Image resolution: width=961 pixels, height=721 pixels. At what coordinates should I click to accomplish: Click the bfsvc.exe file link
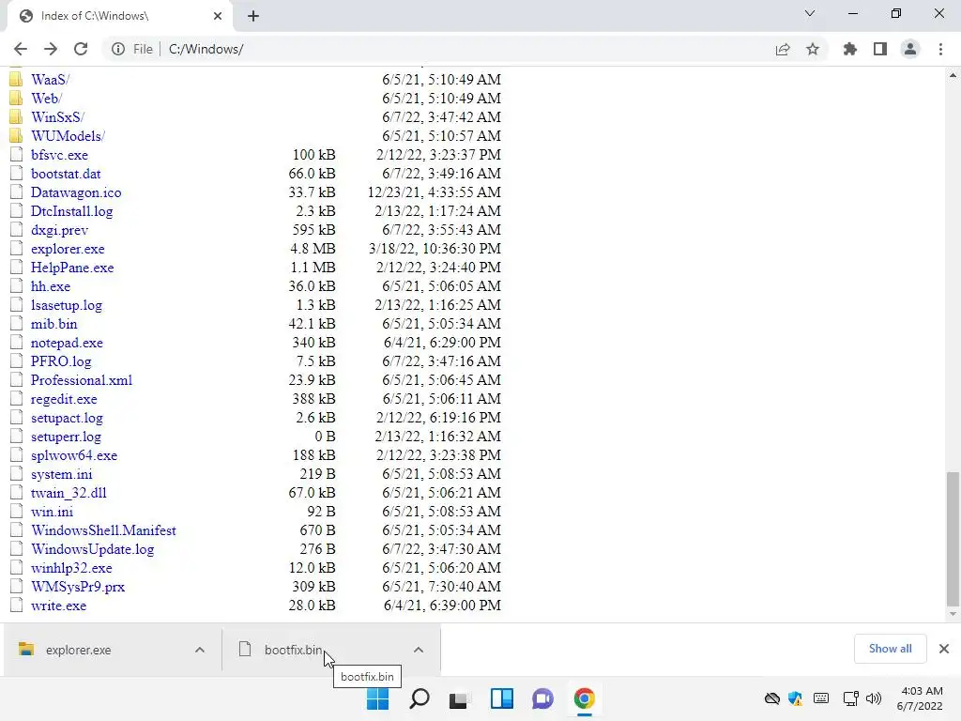59,155
